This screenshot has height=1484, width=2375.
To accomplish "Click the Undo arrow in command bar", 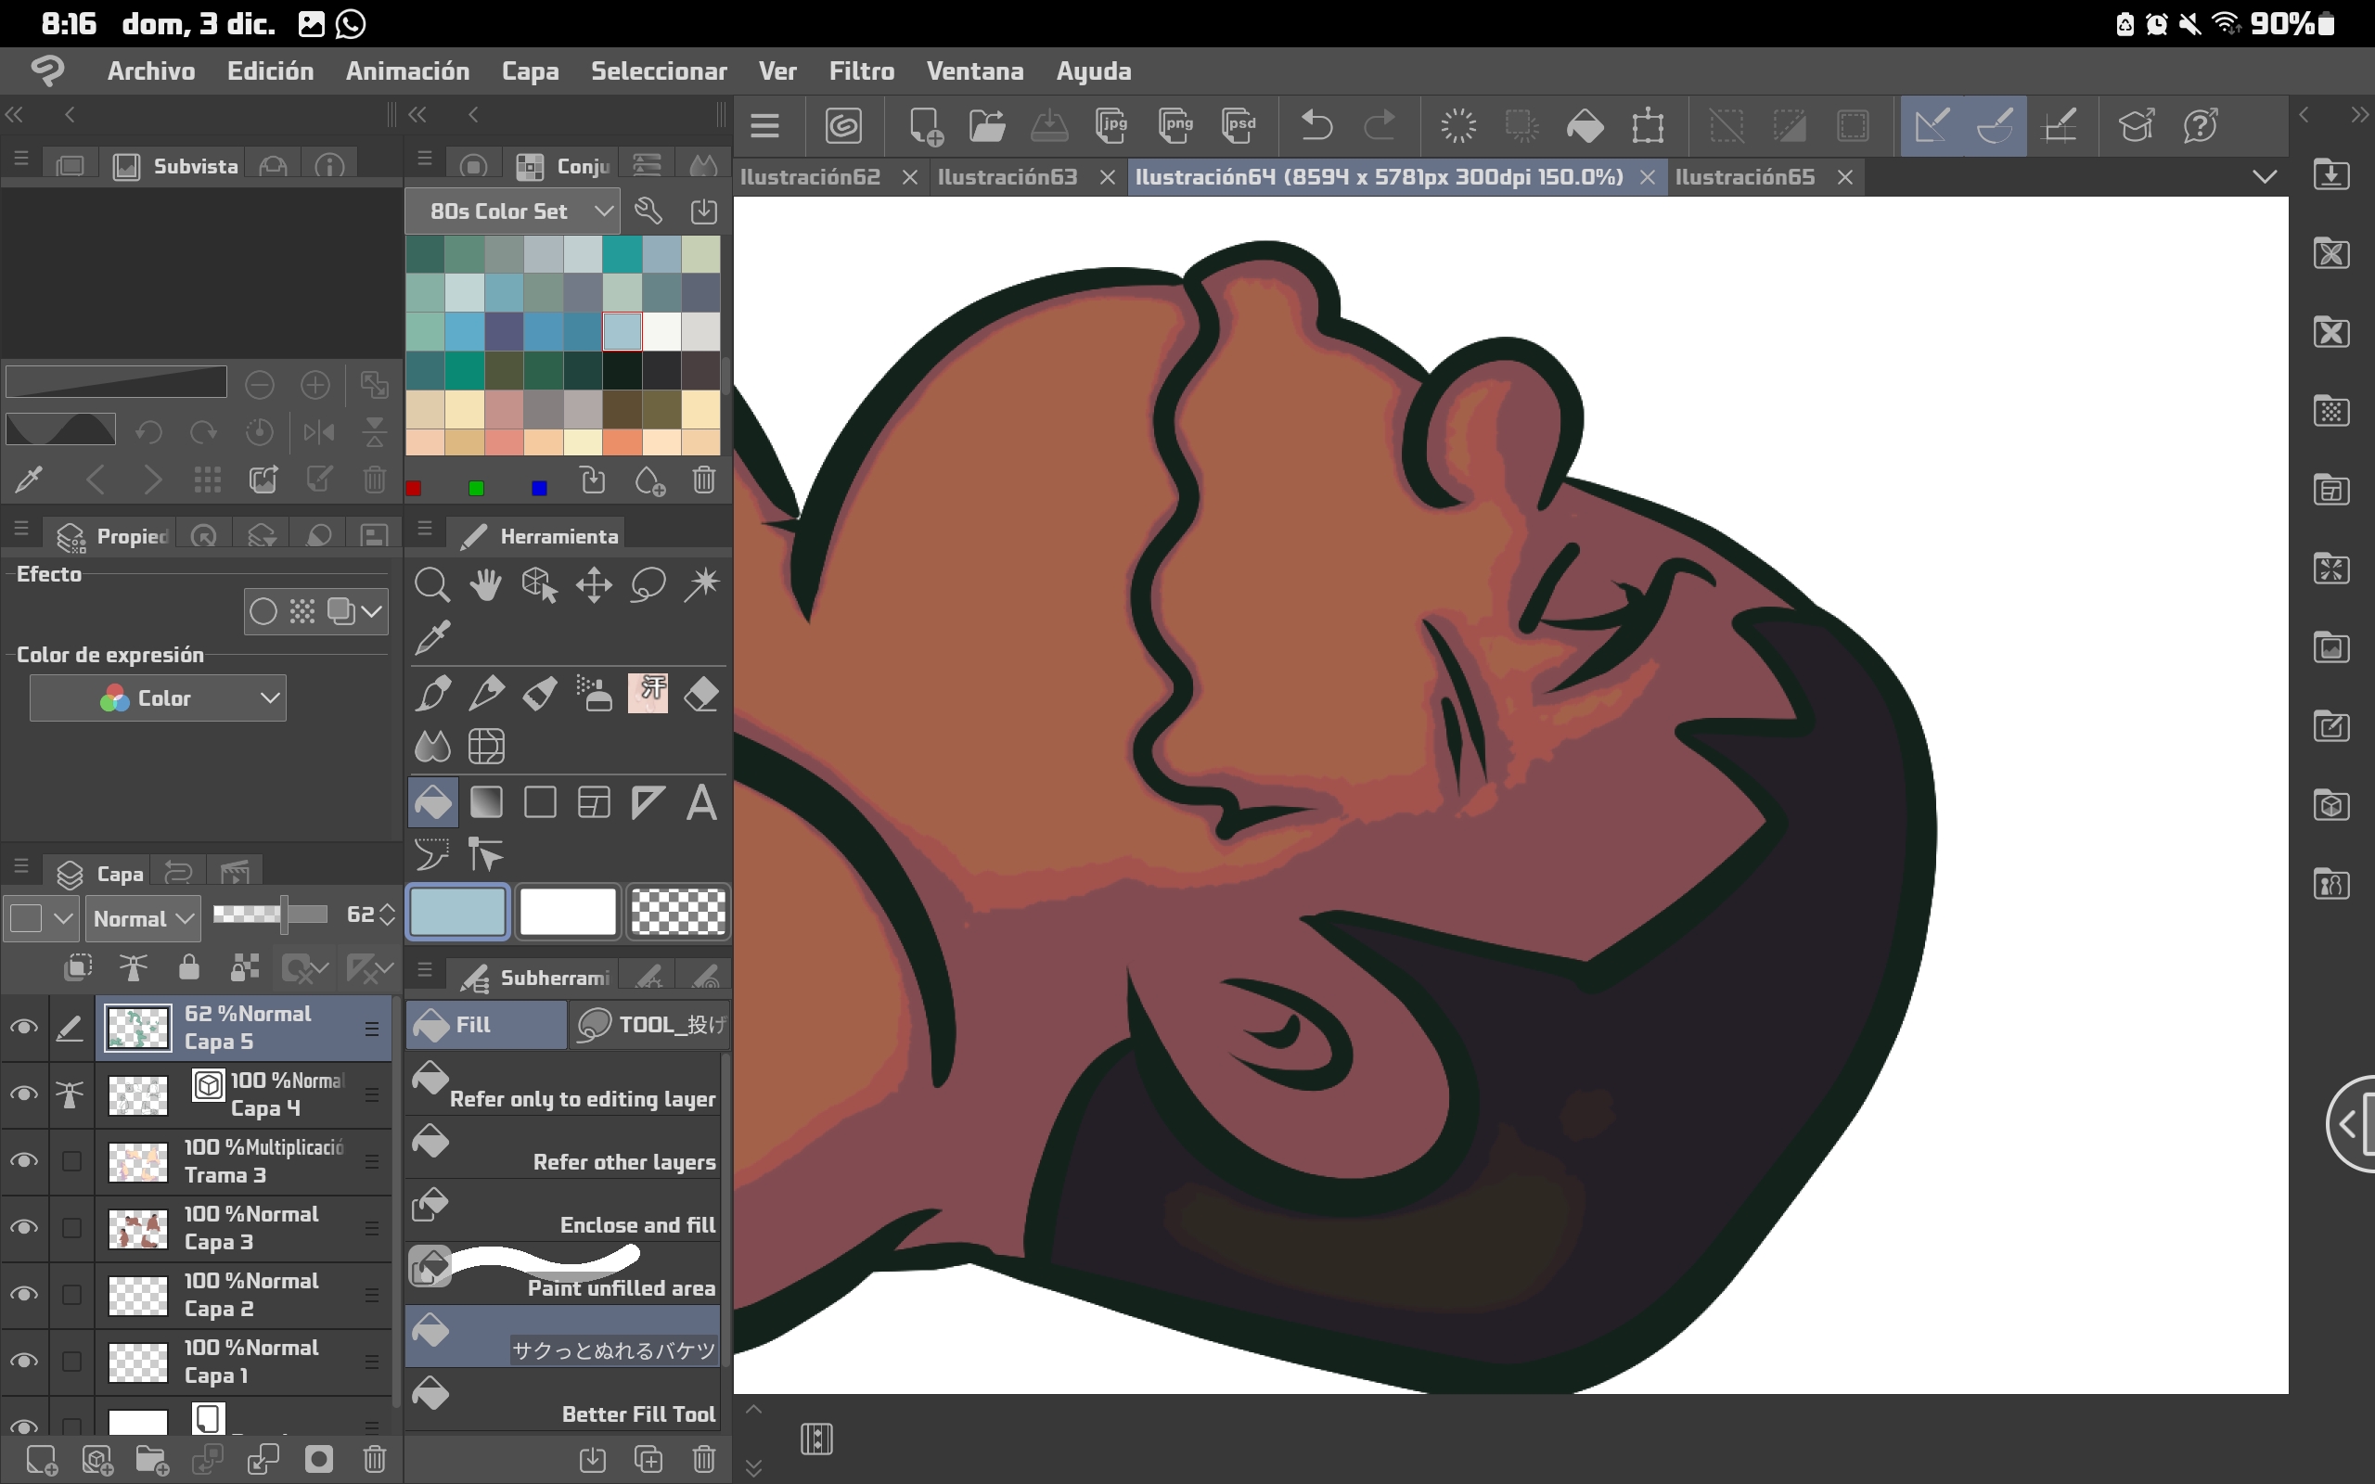I will point(1316,125).
